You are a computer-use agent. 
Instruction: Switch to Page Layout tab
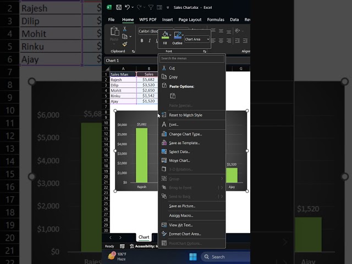pyautogui.click(x=190, y=20)
